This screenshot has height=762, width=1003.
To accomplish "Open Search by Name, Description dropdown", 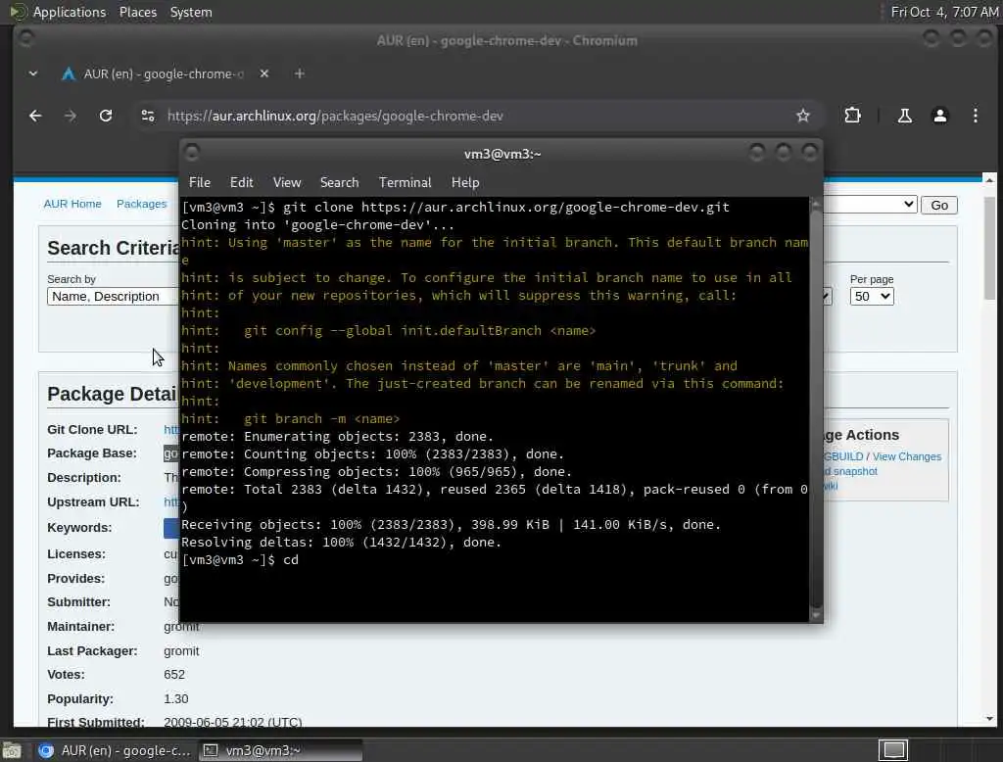I will [113, 296].
